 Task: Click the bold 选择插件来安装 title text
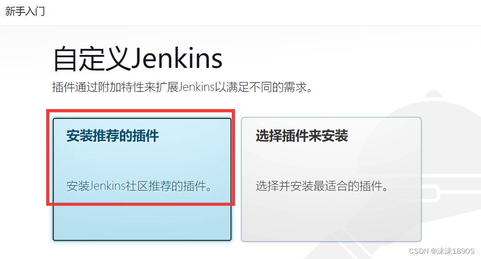302,136
